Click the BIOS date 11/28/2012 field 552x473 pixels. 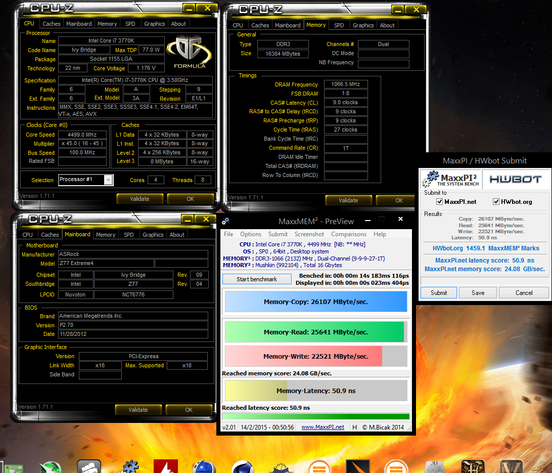(x=133, y=334)
